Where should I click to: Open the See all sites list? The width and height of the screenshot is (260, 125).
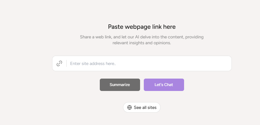(142, 107)
